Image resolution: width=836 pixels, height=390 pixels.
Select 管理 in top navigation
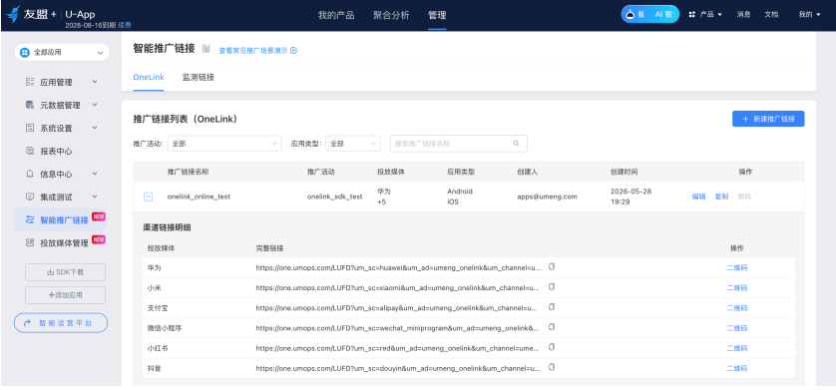pos(437,15)
